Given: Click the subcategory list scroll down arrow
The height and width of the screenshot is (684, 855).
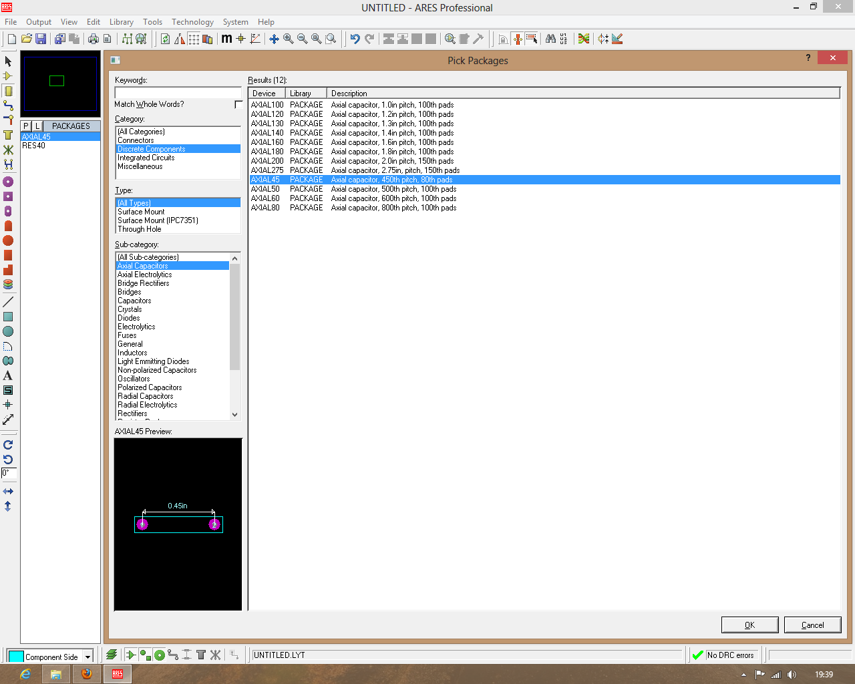Looking at the screenshot, I should [234, 415].
